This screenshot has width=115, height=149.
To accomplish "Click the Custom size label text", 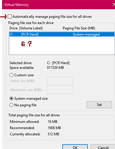I will coord(24,75).
